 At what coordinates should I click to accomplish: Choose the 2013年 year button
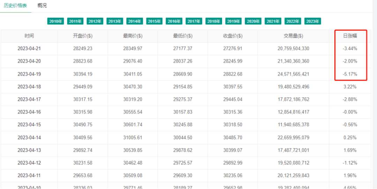click(x=115, y=21)
